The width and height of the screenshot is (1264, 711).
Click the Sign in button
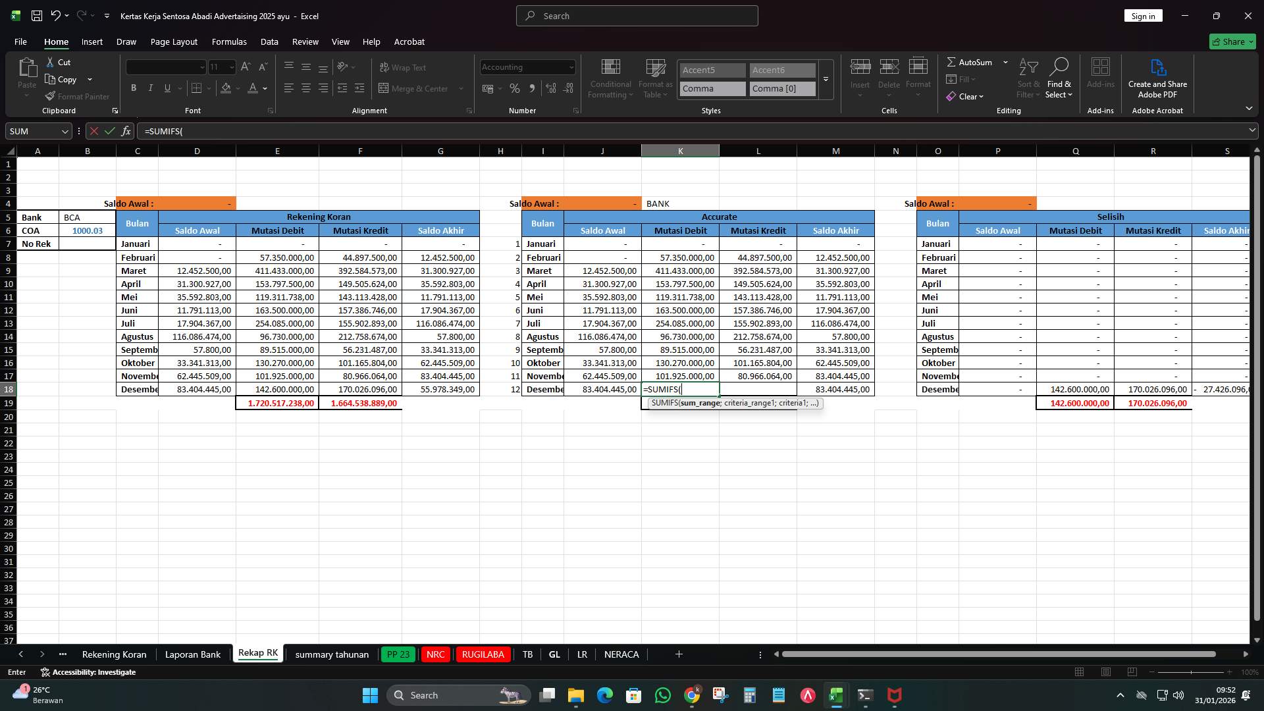click(1143, 15)
